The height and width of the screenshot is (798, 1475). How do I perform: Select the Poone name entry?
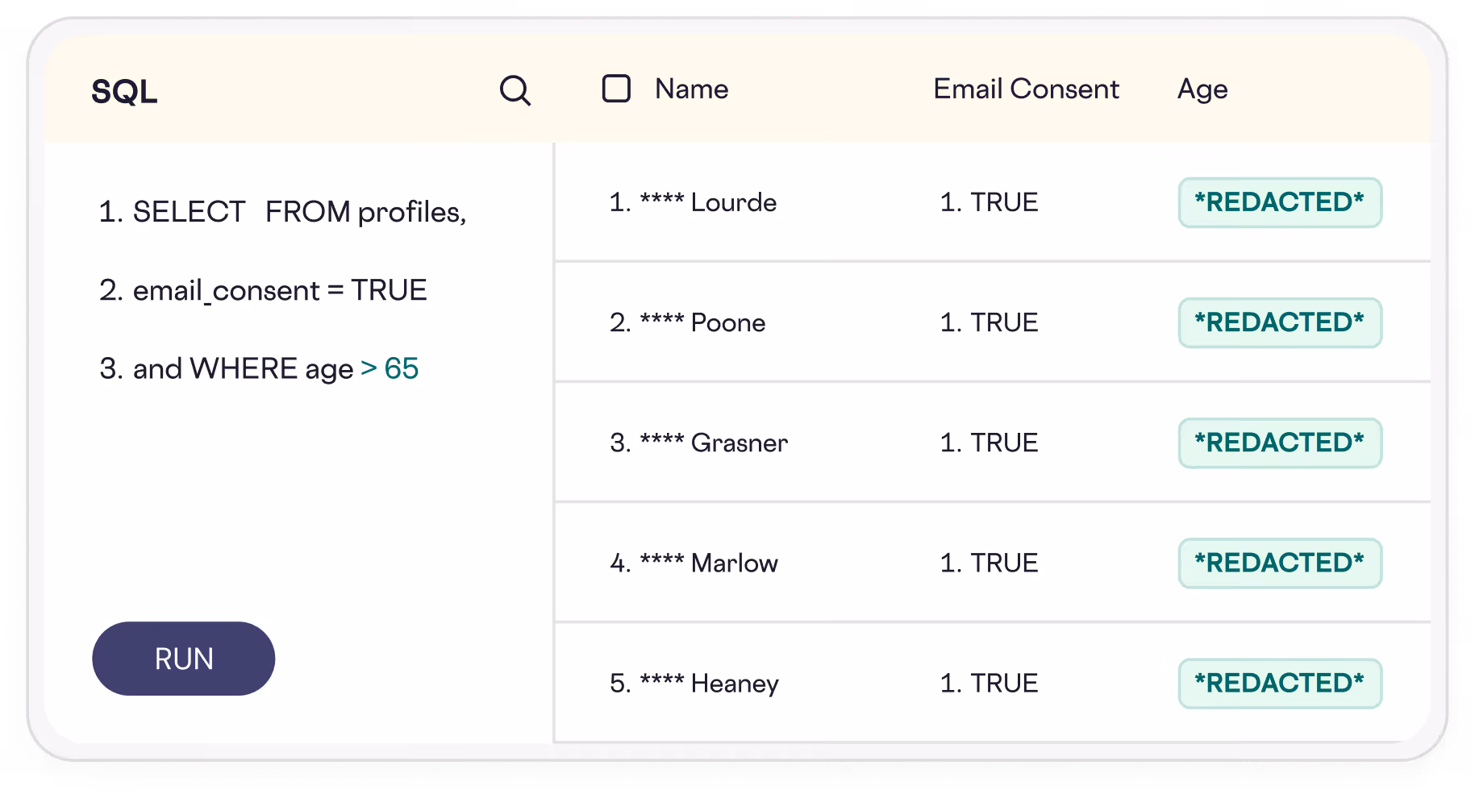coord(687,322)
